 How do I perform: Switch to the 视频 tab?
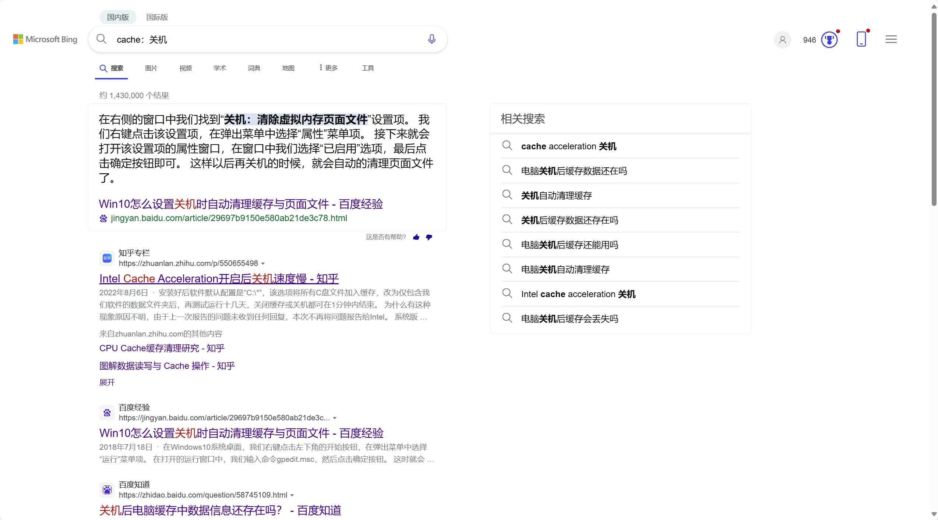(186, 68)
